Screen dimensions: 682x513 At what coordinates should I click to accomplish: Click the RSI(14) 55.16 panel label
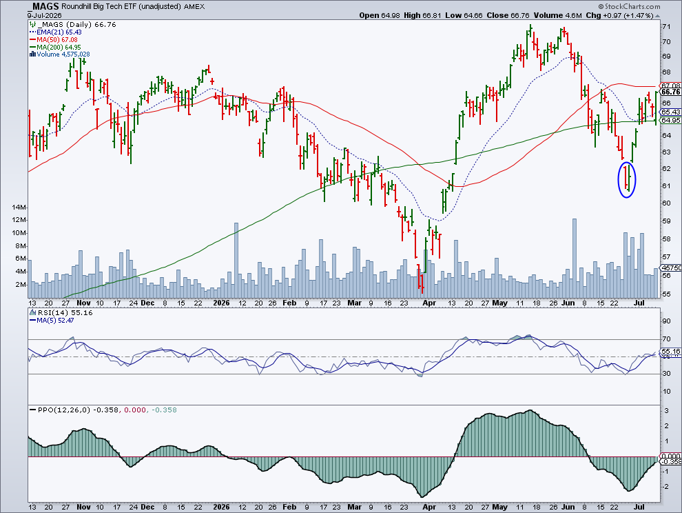coord(65,312)
